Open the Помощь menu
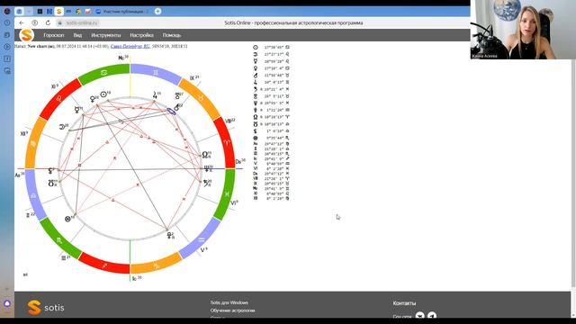The image size is (576, 324). (172, 35)
